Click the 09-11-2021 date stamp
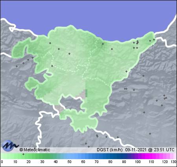The image size is (177, 167). pos(136,150)
